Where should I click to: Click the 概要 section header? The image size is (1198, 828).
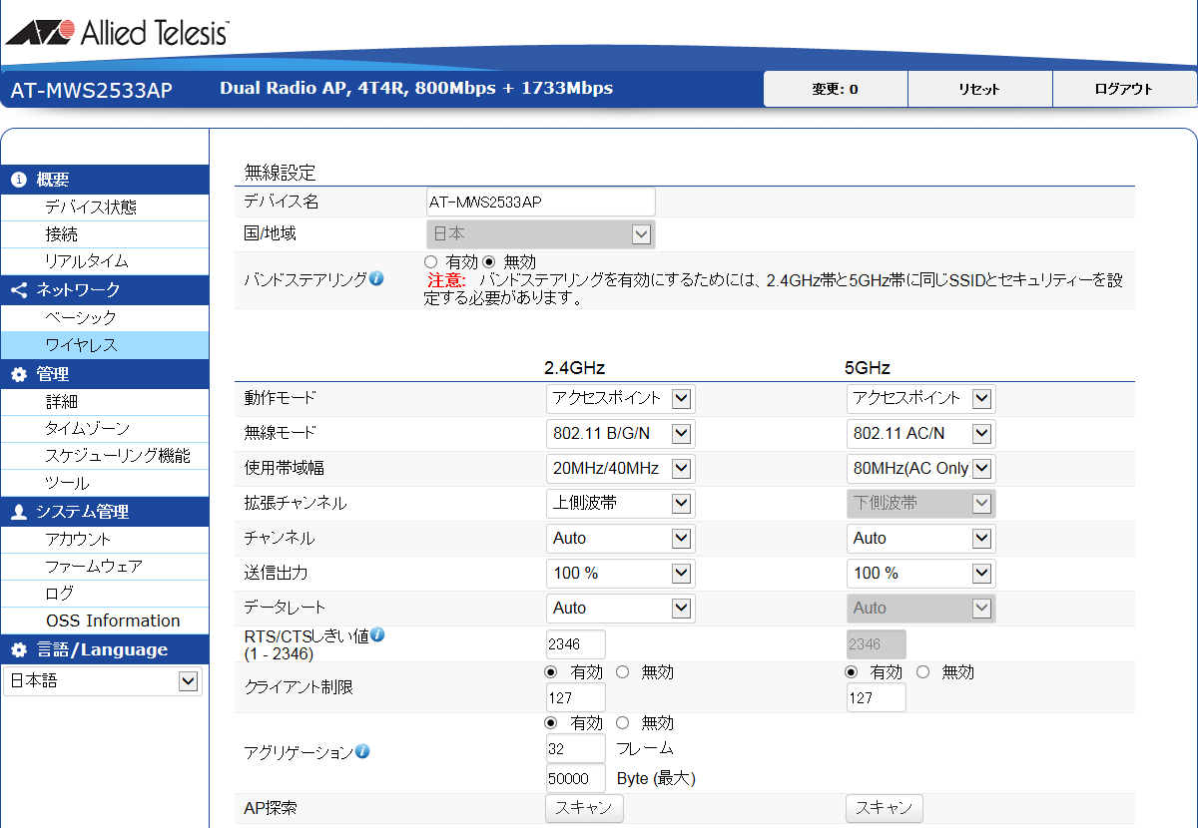click(x=105, y=180)
